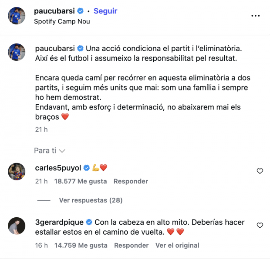Viewport: 270px width, 259px height.
Task: Open 3gerardpique's profile picture
Action: 17,226
